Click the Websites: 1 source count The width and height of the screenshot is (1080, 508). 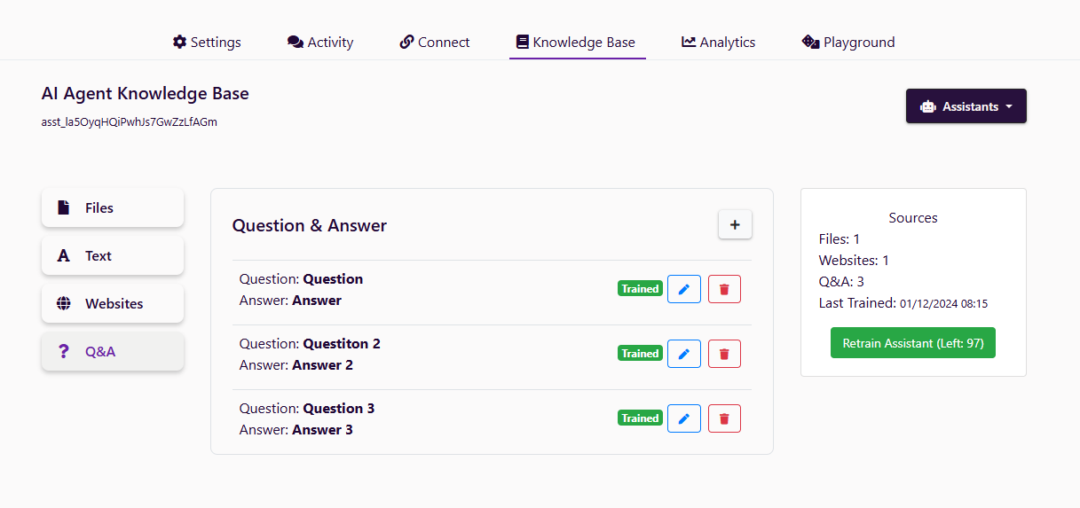(x=854, y=260)
